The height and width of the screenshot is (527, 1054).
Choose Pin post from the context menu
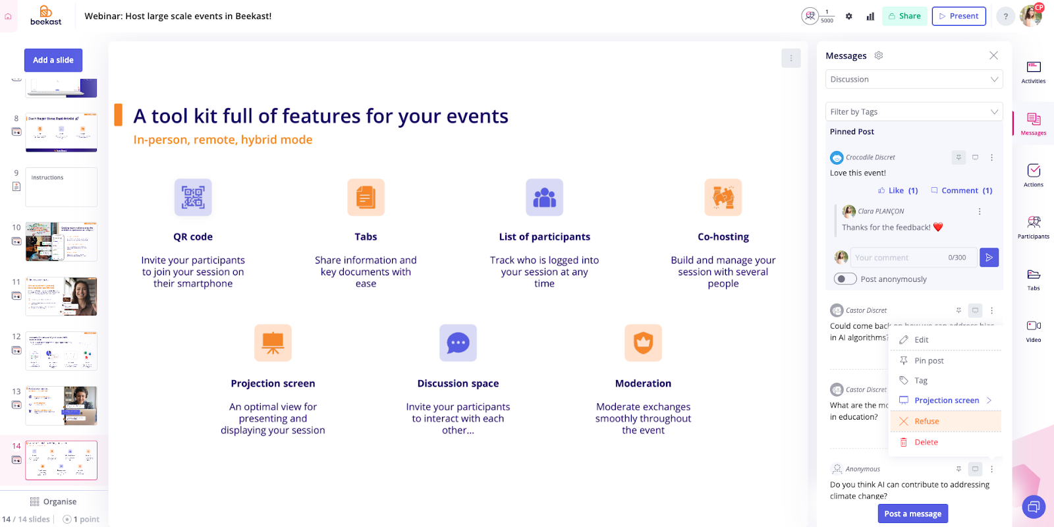tap(929, 360)
